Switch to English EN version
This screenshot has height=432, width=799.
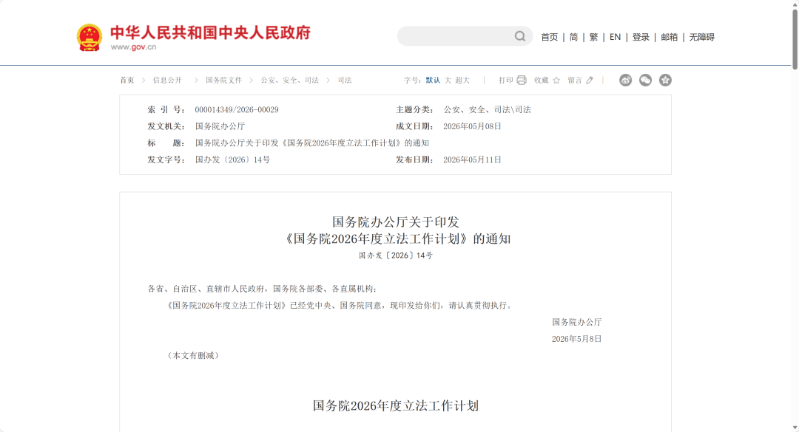click(615, 37)
